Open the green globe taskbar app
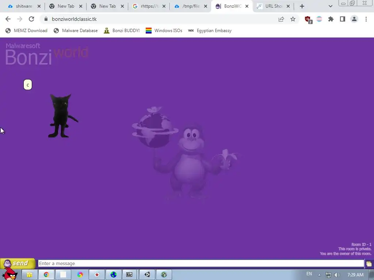Viewport: 374px width, 280px height. 164,275
